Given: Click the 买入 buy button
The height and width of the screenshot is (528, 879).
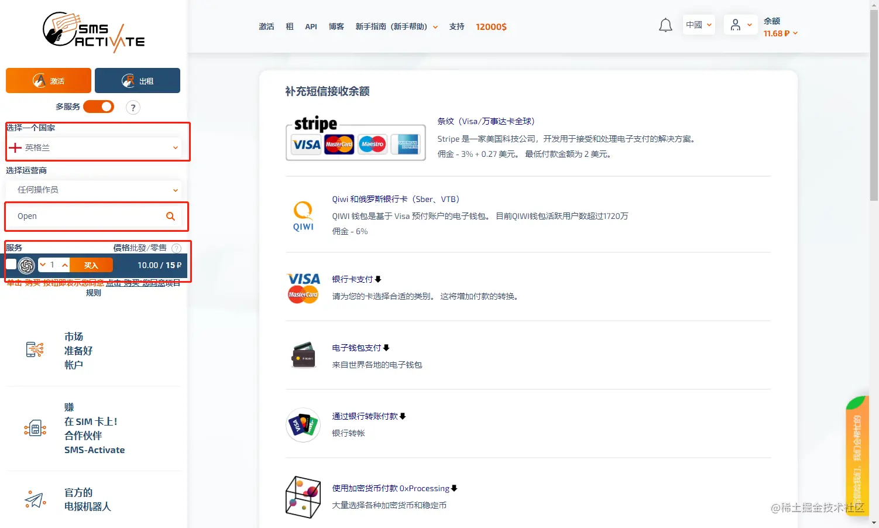Looking at the screenshot, I should click(91, 265).
